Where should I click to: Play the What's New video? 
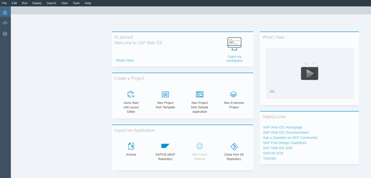[x=310, y=74]
